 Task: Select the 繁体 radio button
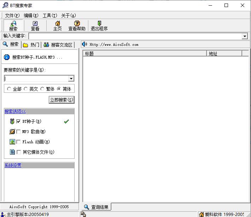[x=42, y=89]
